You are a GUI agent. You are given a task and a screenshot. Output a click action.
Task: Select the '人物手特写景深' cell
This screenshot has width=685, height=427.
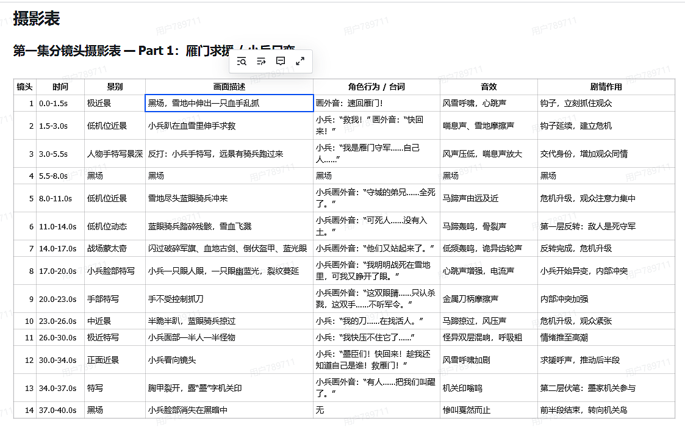115,154
